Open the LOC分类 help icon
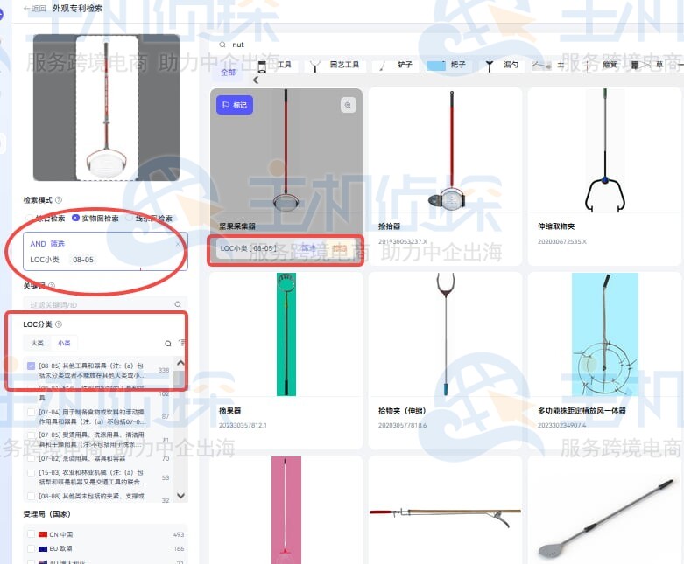 point(59,324)
